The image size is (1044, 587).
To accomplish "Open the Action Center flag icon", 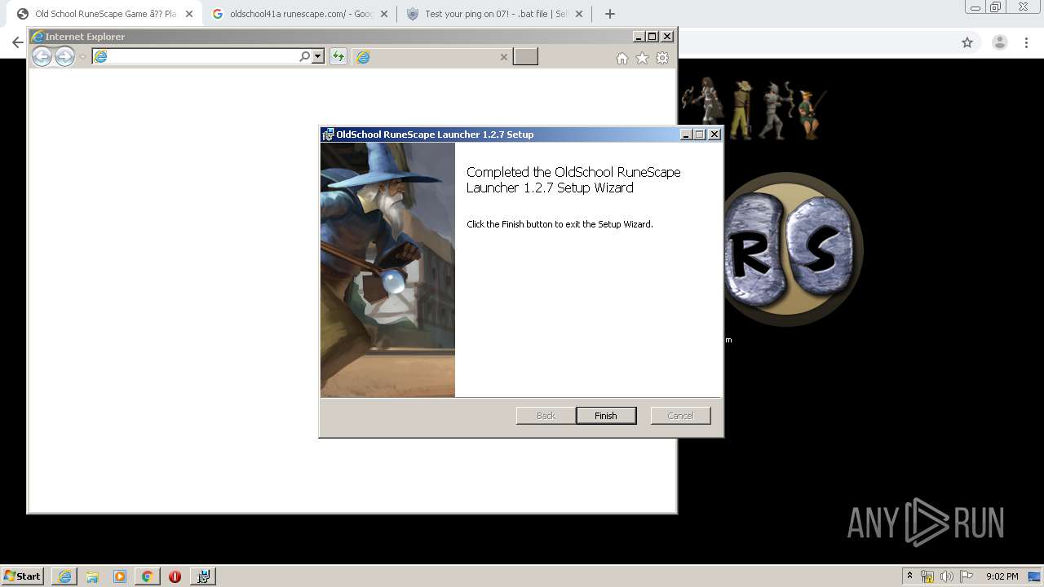I will pos(966,576).
